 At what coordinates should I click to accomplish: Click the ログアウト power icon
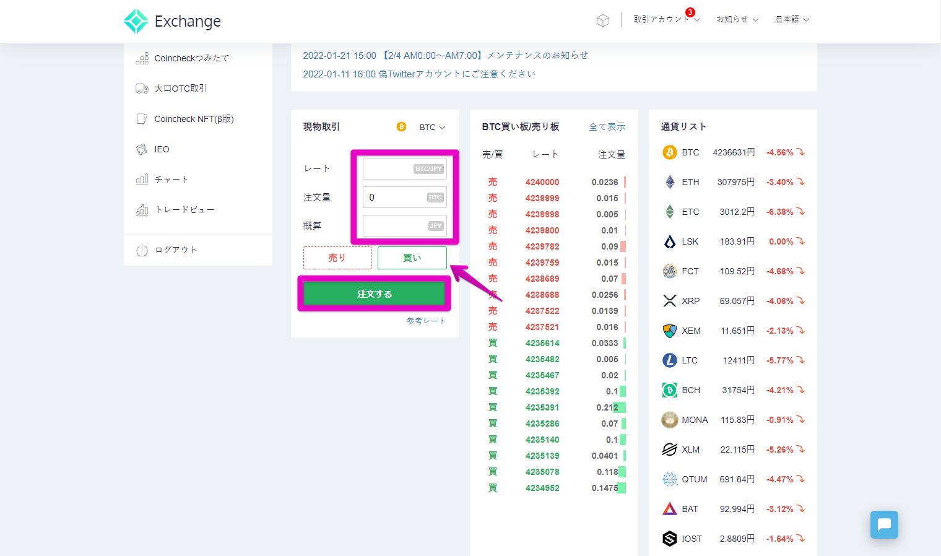click(x=142, y=250)
